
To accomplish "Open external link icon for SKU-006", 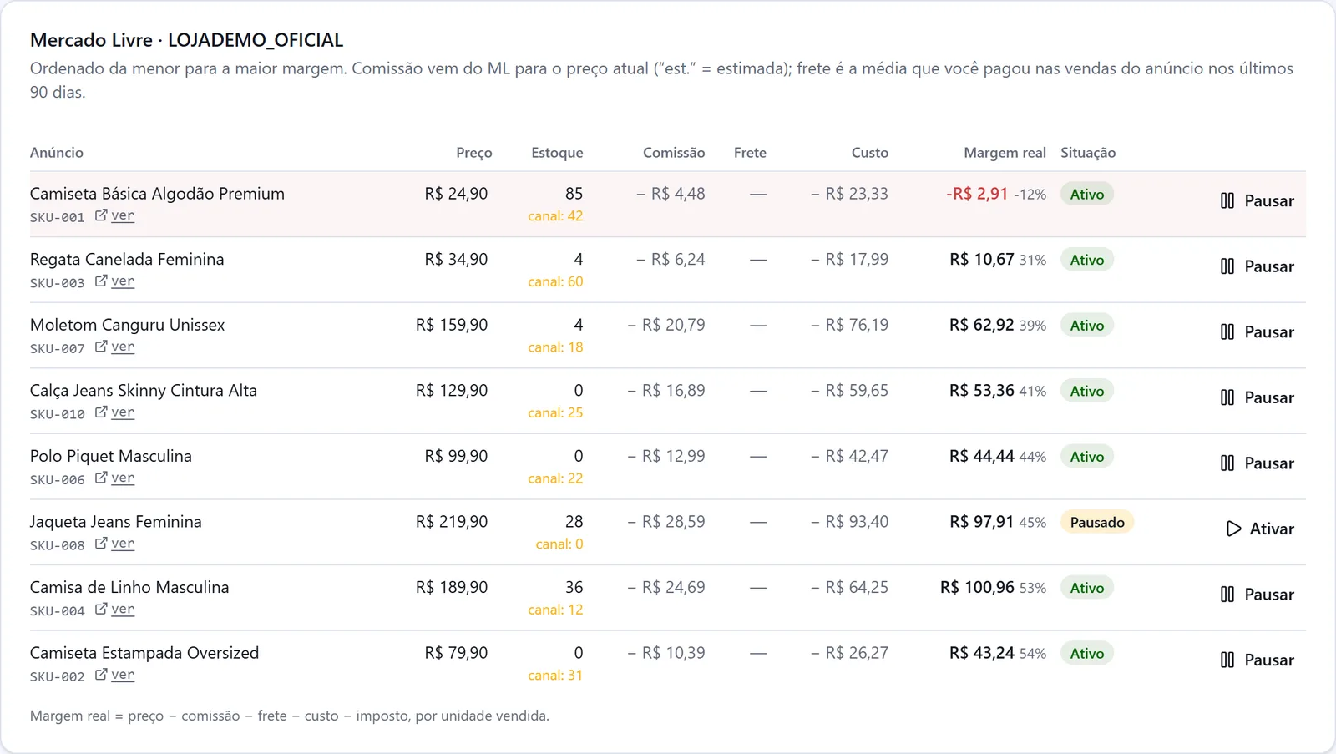I will pyautogui.click(x=101, y=478).
